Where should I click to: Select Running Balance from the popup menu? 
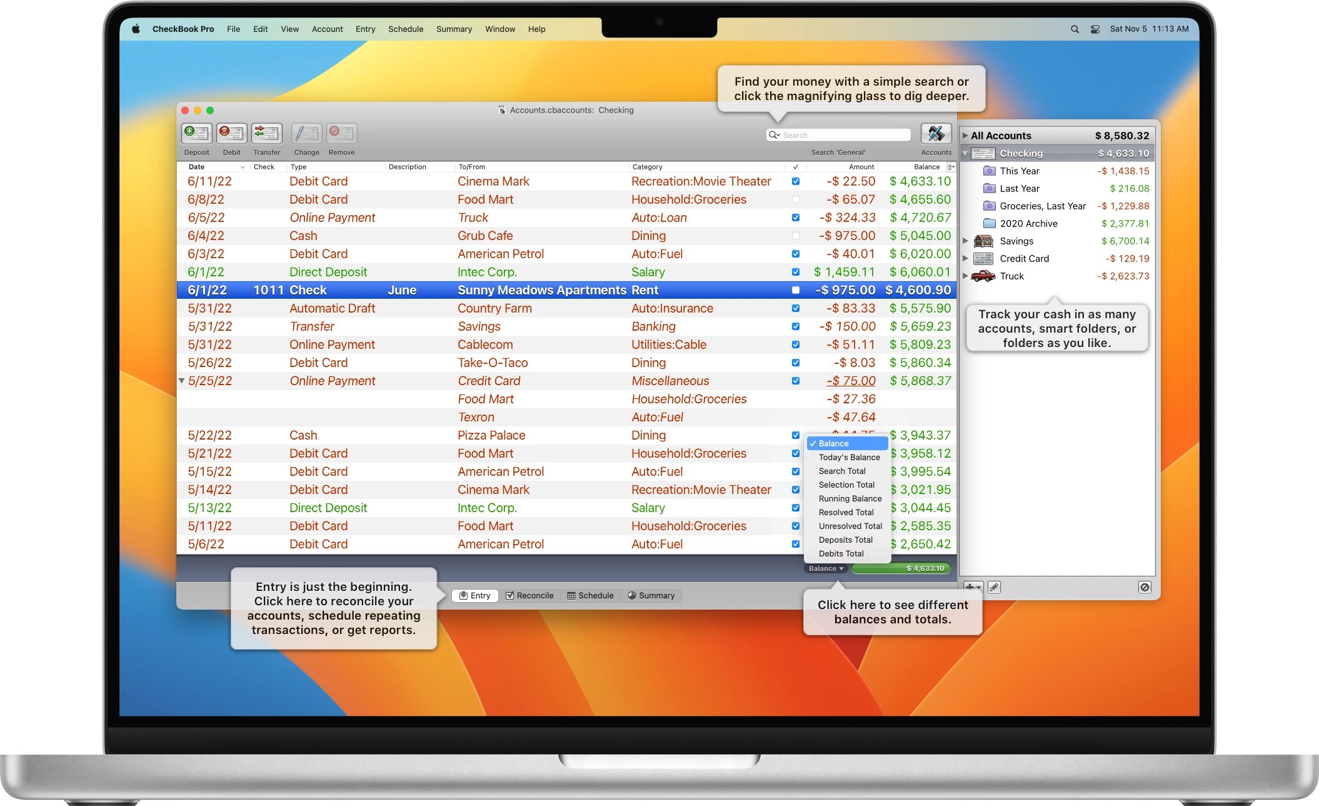pyautogui.click(x=850, y=498)
